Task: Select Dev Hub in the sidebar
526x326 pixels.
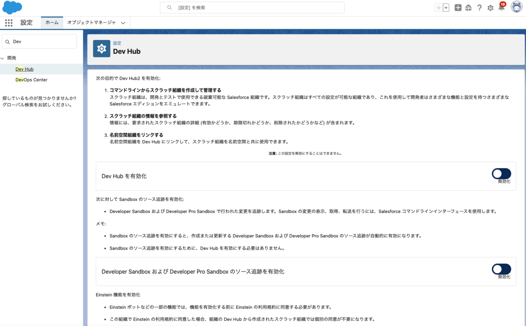Action: (x=24, y=69)
